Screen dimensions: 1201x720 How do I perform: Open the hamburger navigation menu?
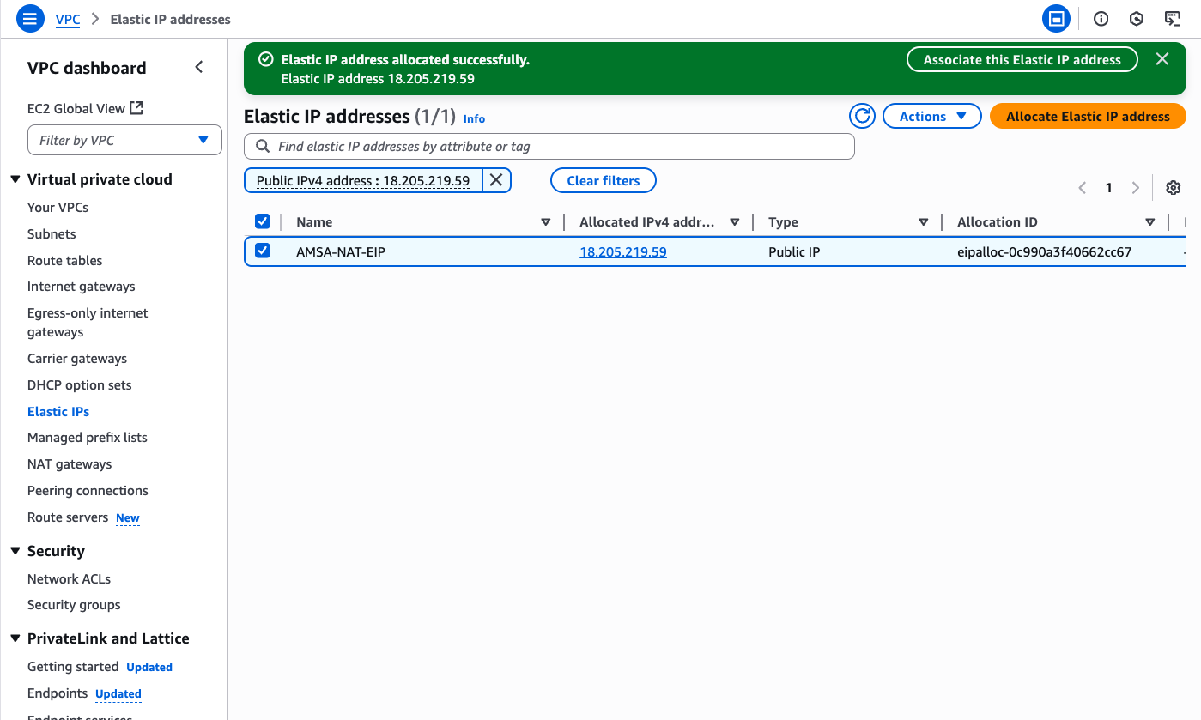(x=30, y=19)
